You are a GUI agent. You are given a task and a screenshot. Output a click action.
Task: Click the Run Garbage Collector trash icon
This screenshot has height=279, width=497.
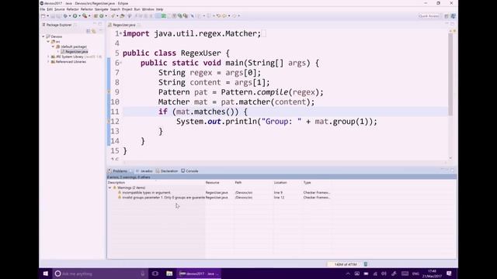(x=366, y=264)
